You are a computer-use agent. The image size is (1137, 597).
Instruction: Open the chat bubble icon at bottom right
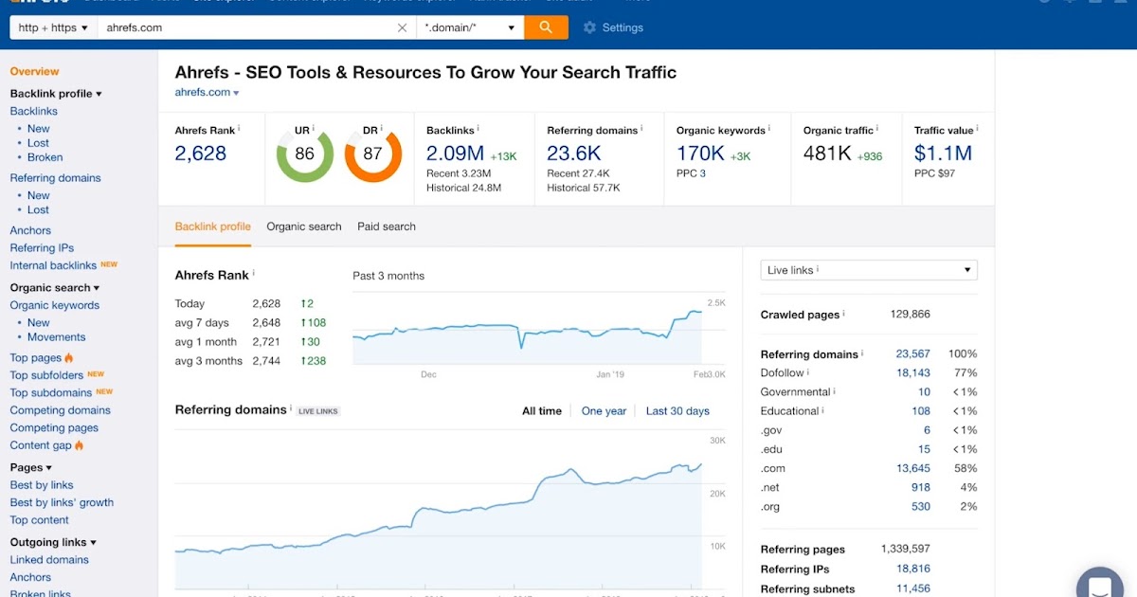[1099, 582]
